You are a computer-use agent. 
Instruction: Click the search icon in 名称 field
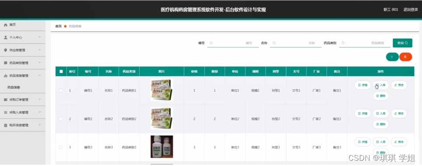point(274,43)
